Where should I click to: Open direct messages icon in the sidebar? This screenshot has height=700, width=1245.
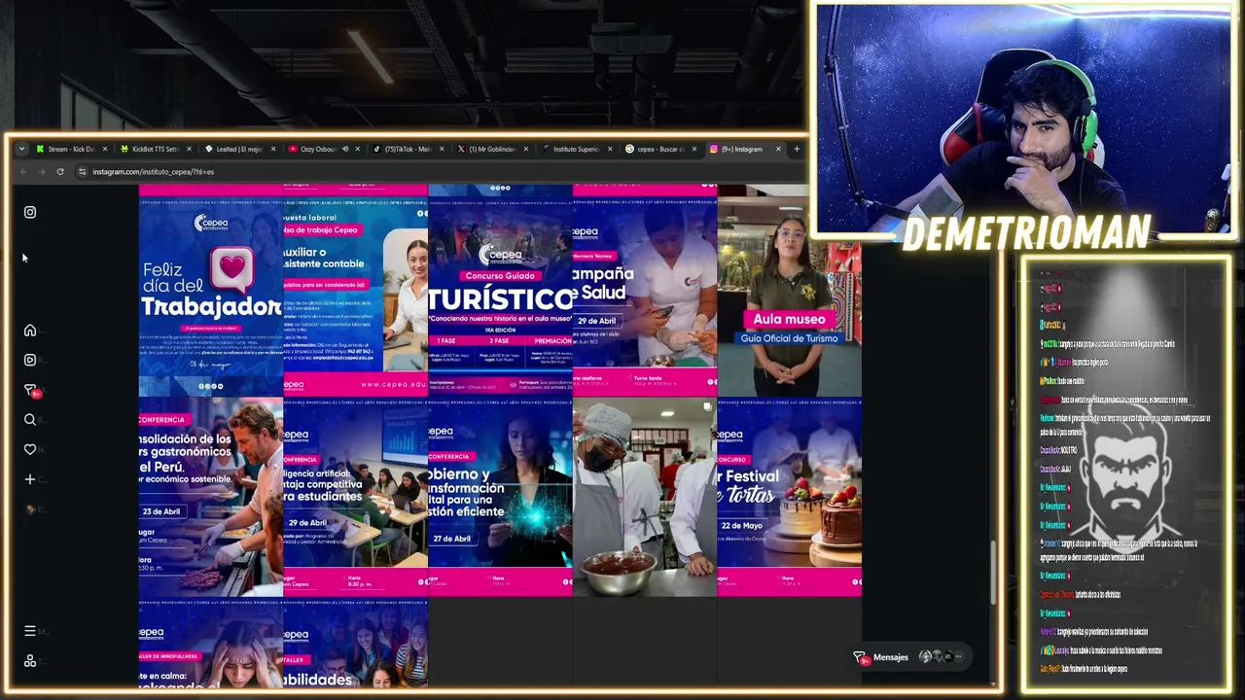(30, 390)
